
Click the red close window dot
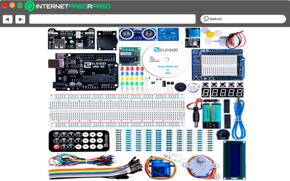tap(4, 5)
